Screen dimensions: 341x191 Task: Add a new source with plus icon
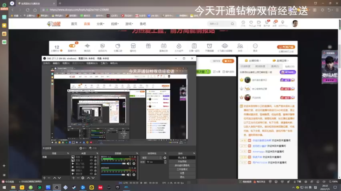73,178
